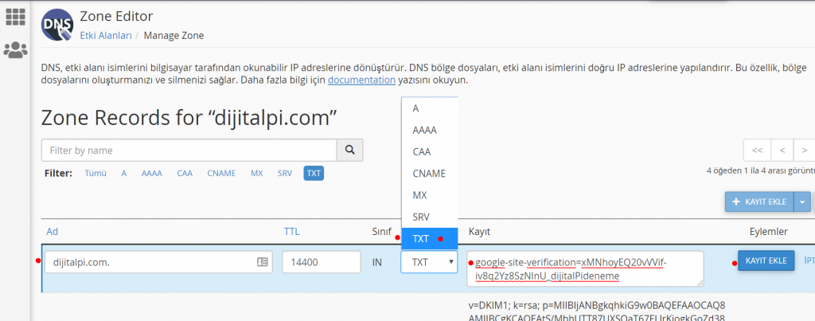Filter records by CNAME type
Image resolution: width=815 pixels, height=321 pixels.
coord(221,174)
